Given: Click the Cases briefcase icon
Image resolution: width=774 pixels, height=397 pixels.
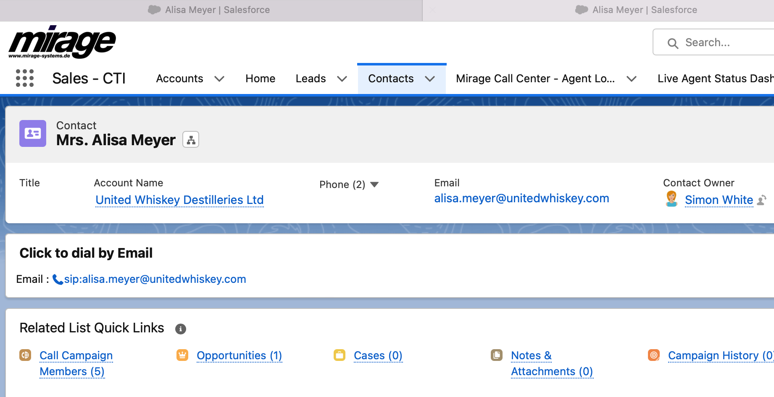Looking at the screenshot, I should pyautogui.click(x=340, y=355).
